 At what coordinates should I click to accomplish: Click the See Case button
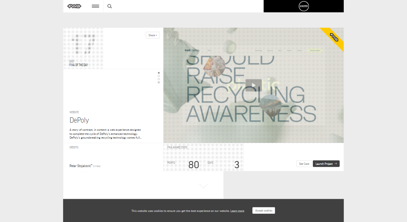click(304, 164)
